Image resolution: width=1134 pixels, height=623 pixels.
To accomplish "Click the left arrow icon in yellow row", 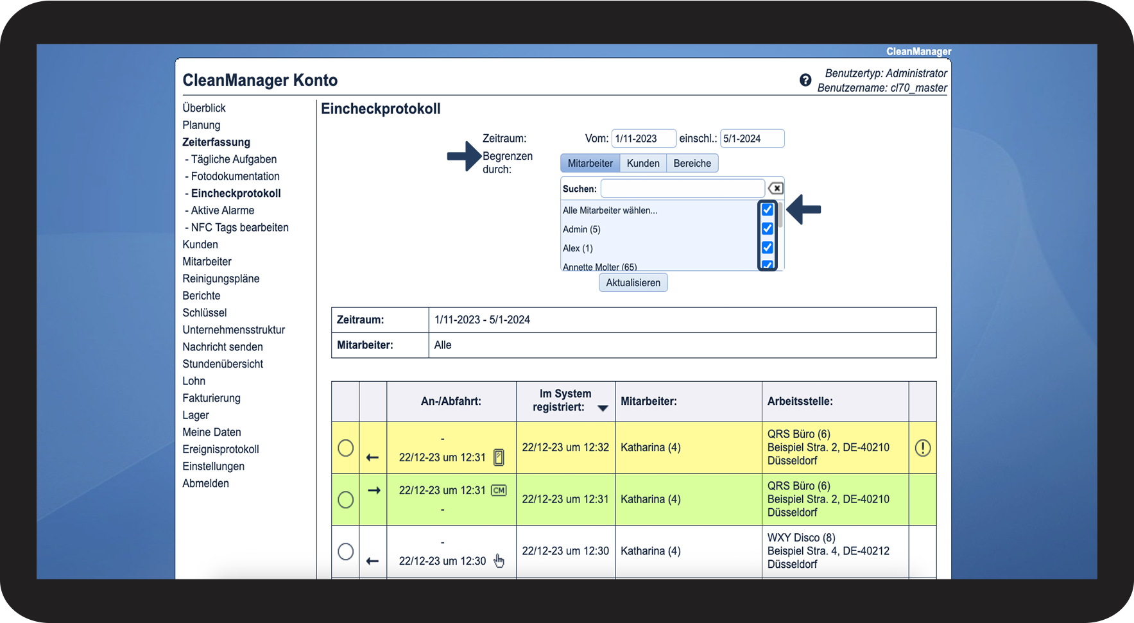I will coord(372,457).
